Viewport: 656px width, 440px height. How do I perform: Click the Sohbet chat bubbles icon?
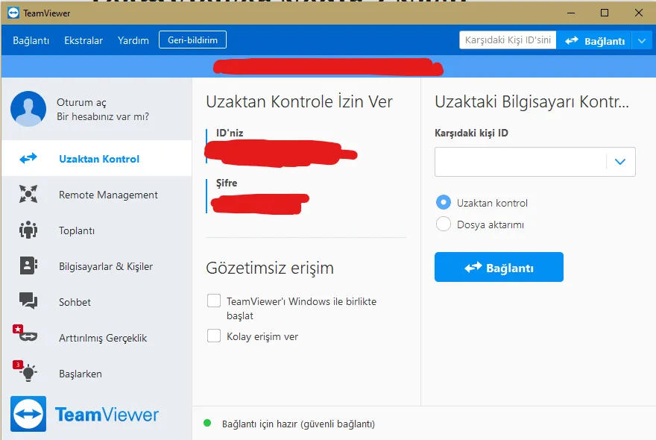click(x=28, y=301)
